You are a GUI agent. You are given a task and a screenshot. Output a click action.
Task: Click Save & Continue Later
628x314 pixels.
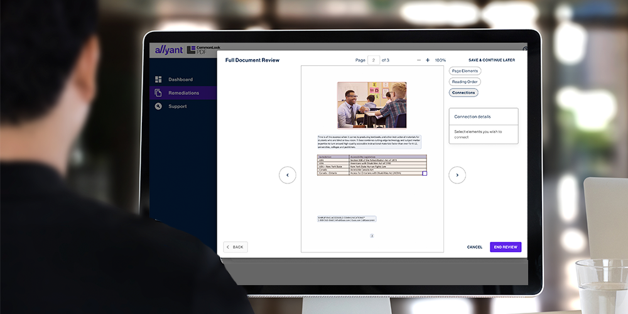pyautogui.click(x=491, y=60)
